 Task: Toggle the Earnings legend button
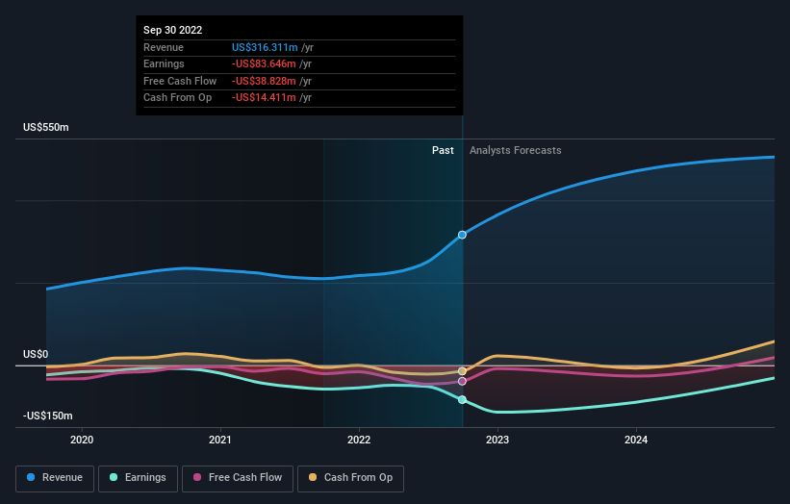coord(138,478)
